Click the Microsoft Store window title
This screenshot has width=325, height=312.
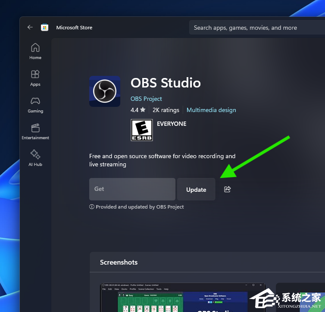[x=74, y=28]
